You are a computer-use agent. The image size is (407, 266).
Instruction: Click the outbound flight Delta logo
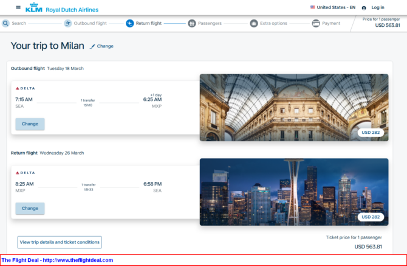pyautogui.click(x=25, y=88)
